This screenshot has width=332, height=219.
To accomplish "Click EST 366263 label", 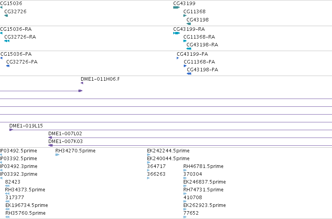I will click(156, 174).
